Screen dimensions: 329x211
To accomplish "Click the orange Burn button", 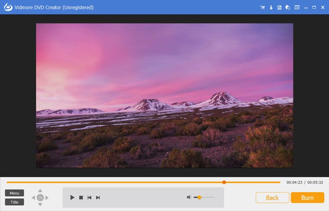I will click(x=307, y=197).
